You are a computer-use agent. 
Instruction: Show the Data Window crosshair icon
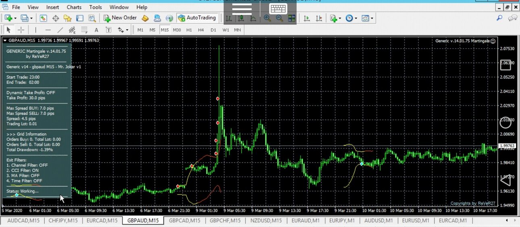(56, 18)
